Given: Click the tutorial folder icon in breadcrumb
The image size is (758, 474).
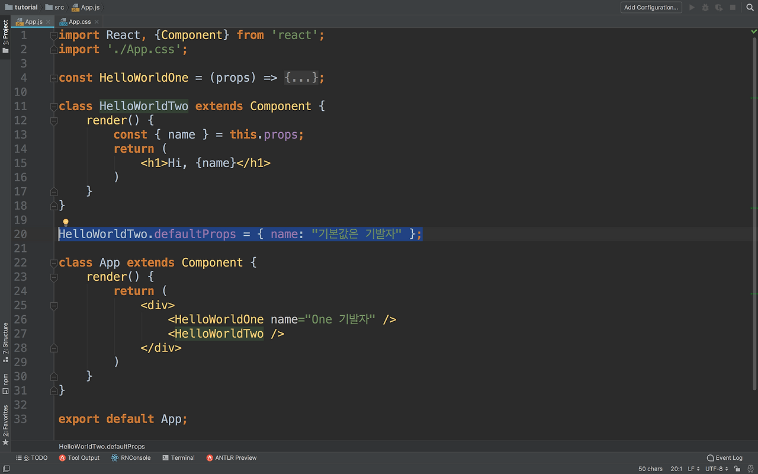Looking at the screenshot, I should (9, 8).
